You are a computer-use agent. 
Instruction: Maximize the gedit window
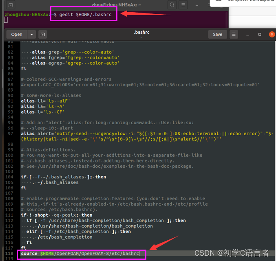pos(260,35)
